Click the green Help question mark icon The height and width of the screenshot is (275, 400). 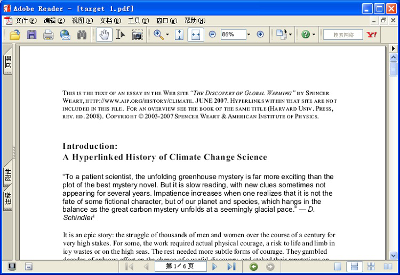click(306, 35)
